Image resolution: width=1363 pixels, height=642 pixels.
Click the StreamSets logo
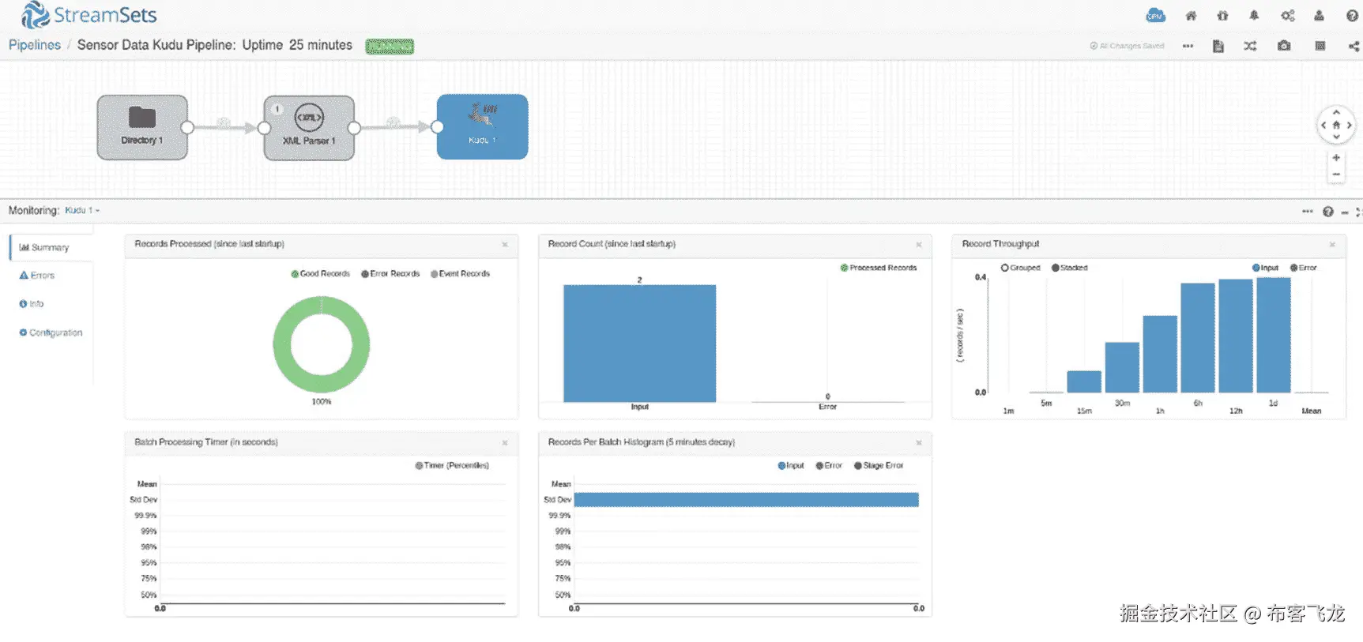click(x=89, y=15)
